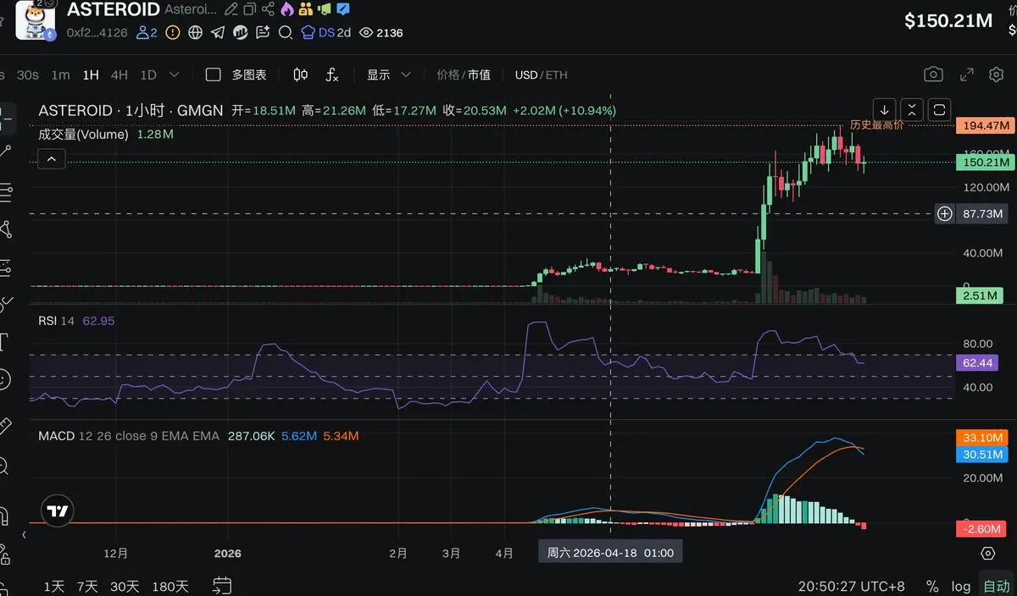Screen dimensions: 1017x596
Task: Open the token website via the globe icon
Action: [x=196, y=32]
